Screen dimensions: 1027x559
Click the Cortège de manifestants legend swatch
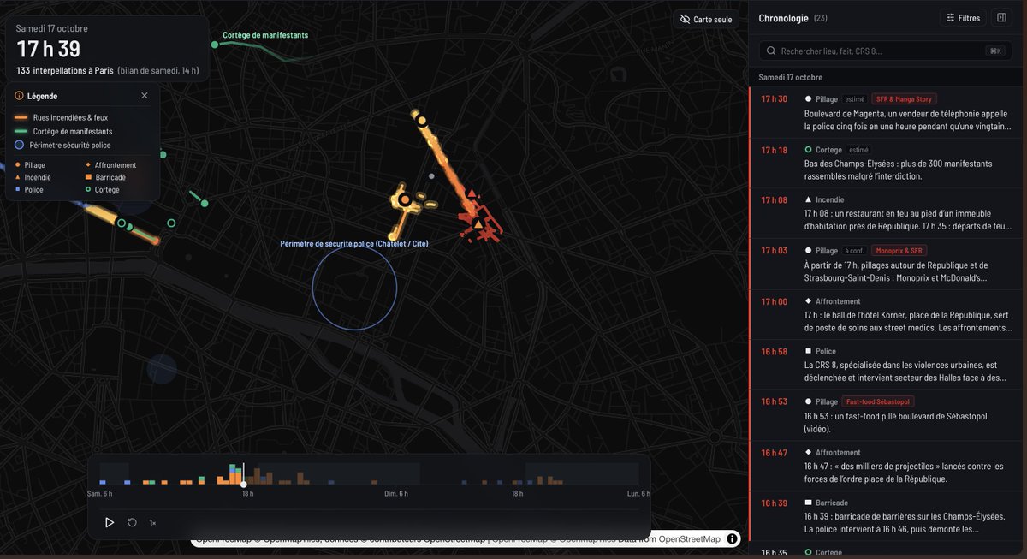pyautogui.click(x=21, y=131)
